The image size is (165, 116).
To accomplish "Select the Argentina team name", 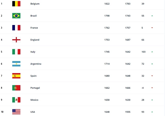I will coord(36,64).
